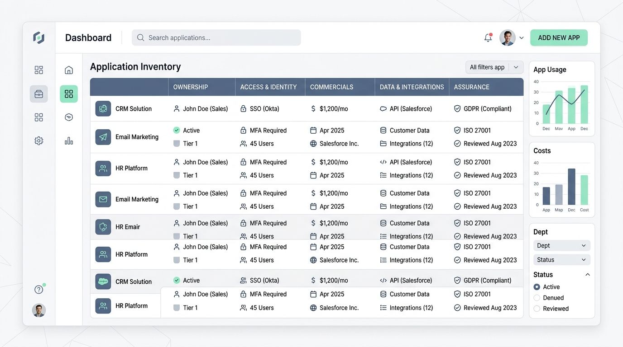Click the dollar icon in top CRM Solution row
Viewport: 623px width, 347px height.
tap(313, 109)
